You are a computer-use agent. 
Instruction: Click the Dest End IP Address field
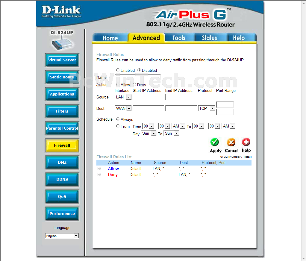click(x=181, y=108)
